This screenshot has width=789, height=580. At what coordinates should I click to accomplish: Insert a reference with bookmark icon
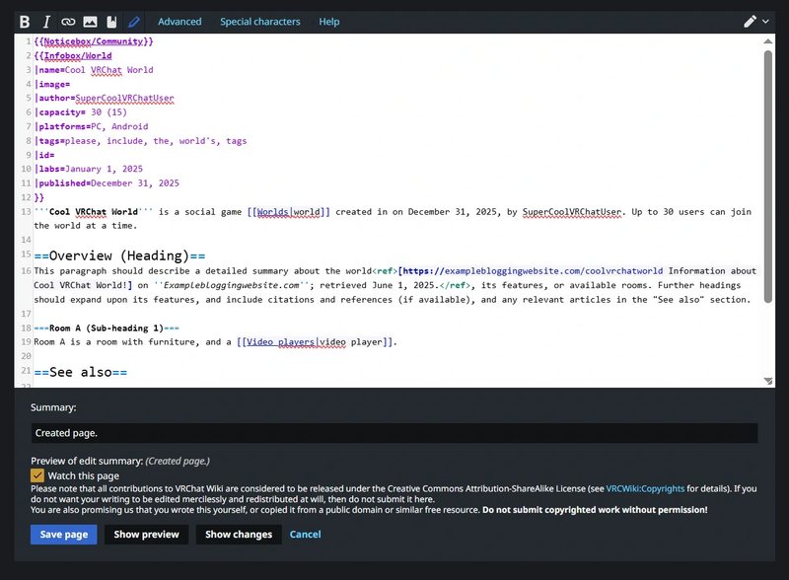pyautogui.click(x=111, y=22)
